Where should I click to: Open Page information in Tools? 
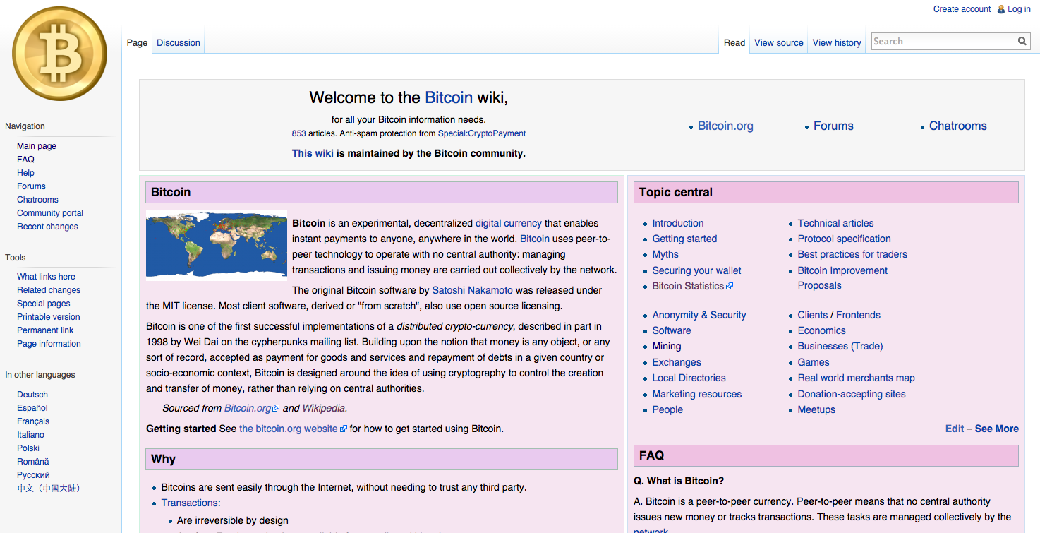[x=49, y=344]
